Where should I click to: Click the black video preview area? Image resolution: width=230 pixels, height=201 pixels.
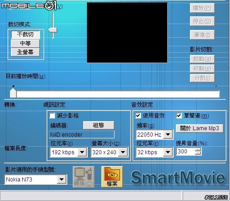[x=127, y=33]
